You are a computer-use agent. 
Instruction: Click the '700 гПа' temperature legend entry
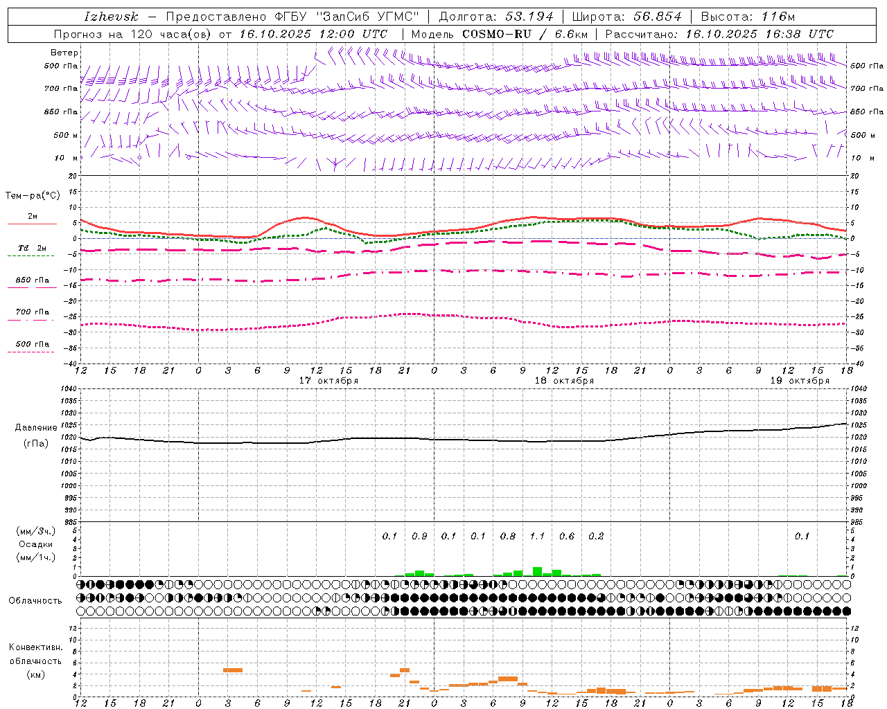coord(33,312)
